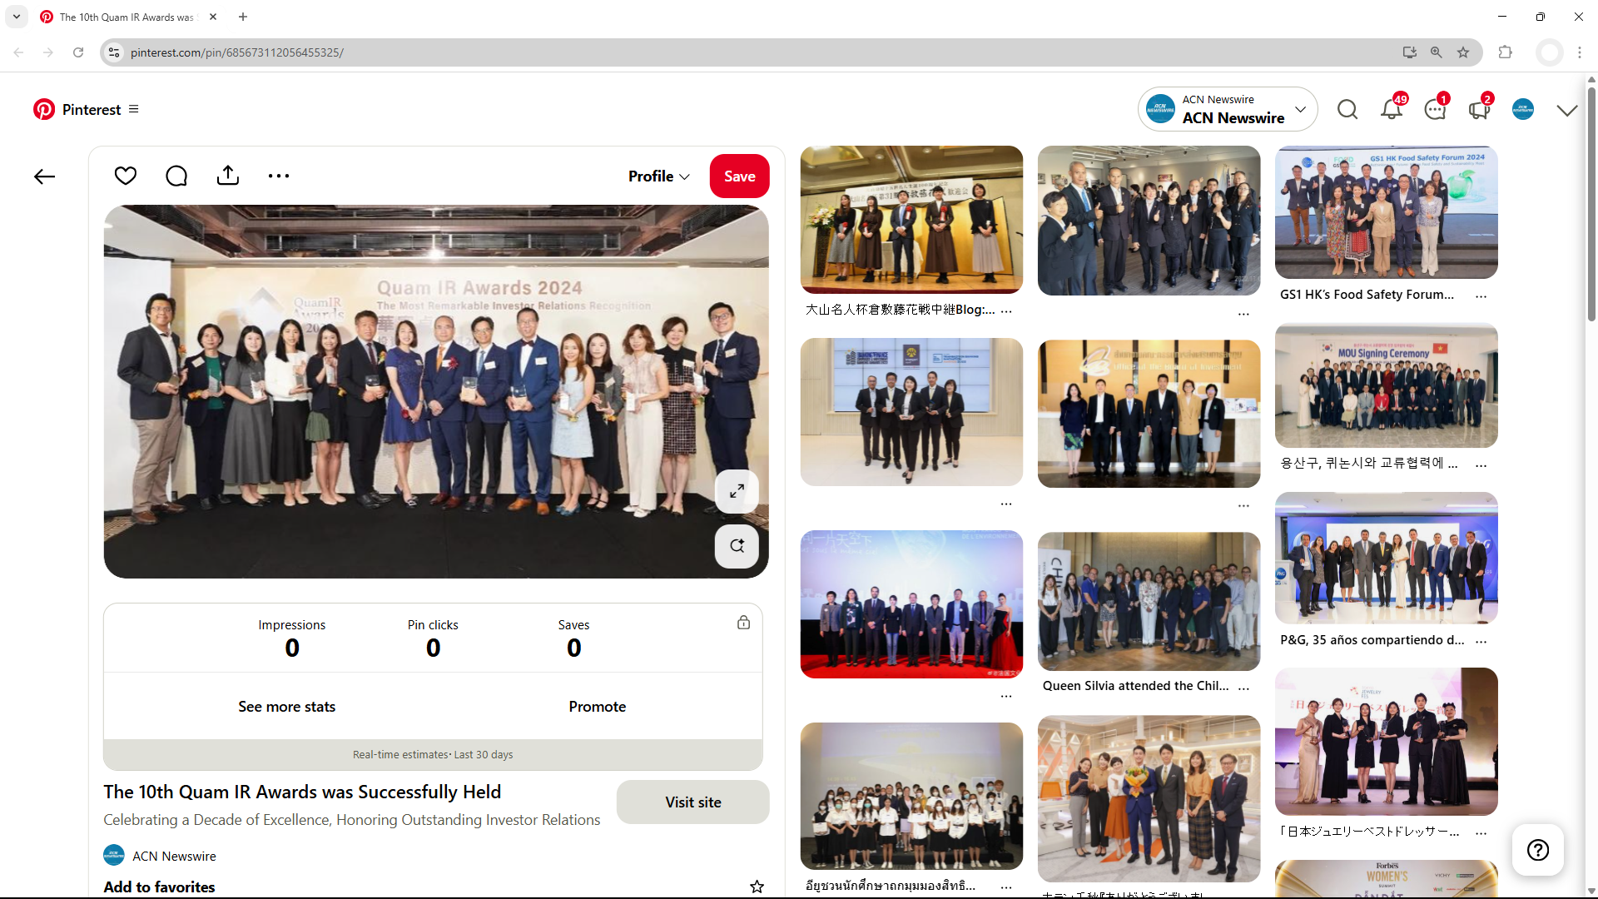The height and width of the screenshot is (899, 1598).
Task: Open help question mark button
Action: point(1538,850)
